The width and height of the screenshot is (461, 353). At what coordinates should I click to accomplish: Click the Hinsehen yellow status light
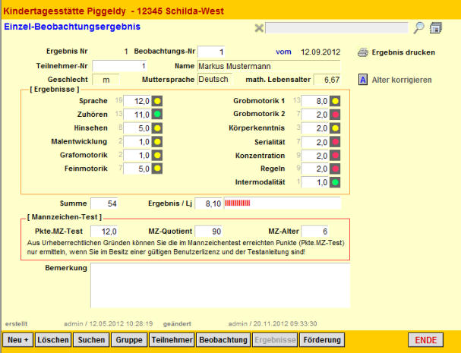(157, 128)
